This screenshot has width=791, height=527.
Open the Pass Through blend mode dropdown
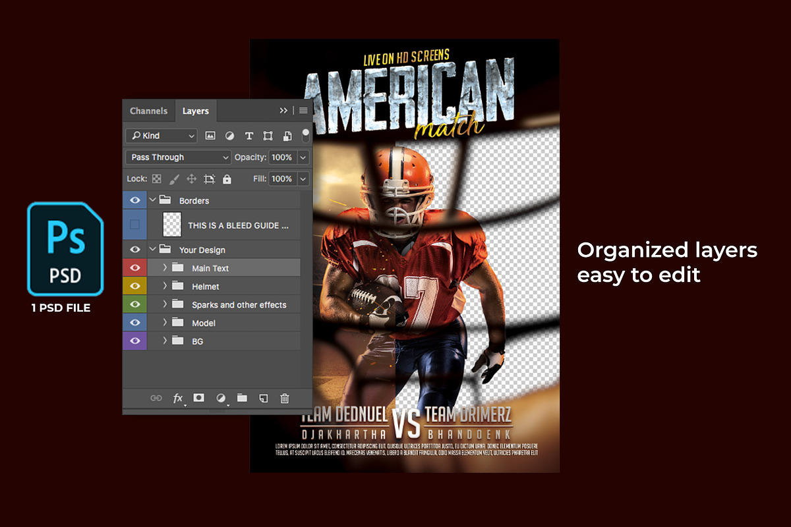(178, 157)
